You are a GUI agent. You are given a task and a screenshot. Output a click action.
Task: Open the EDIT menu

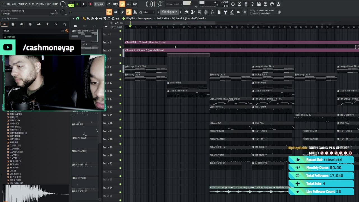point(9,4)
